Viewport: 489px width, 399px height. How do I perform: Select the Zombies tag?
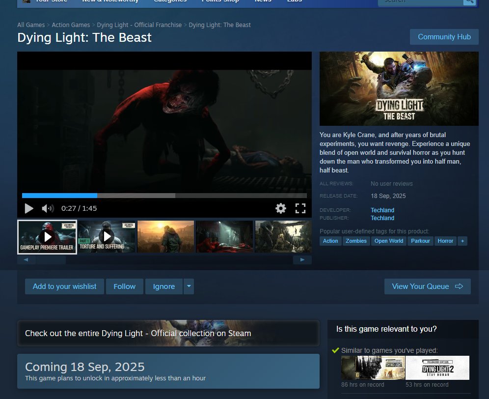[x=356, y=241]
